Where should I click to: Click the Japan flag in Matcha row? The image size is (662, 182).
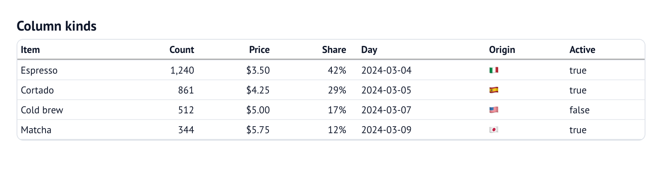coord(494,130)
